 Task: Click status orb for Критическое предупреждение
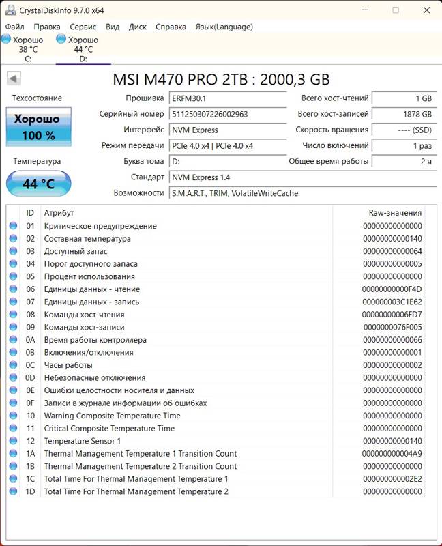coord(14,226)
